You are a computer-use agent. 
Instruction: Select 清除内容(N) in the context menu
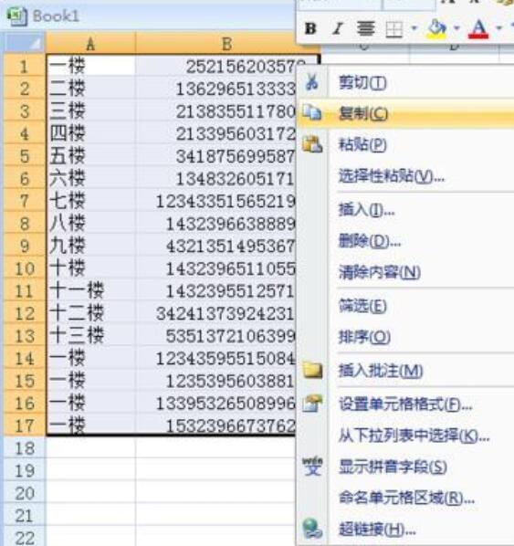tap(380, 272)
